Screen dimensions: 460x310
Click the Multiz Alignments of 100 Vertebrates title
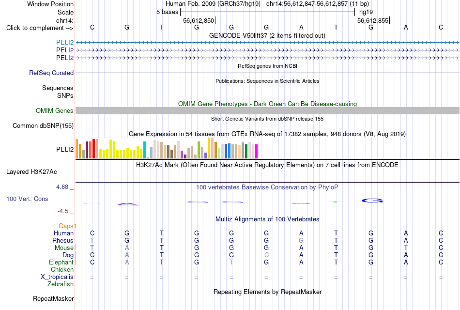click(x=267, y=219)
